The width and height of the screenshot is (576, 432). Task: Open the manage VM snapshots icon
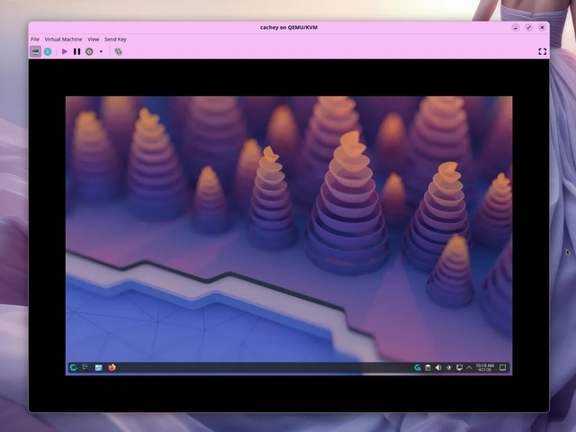118,51
